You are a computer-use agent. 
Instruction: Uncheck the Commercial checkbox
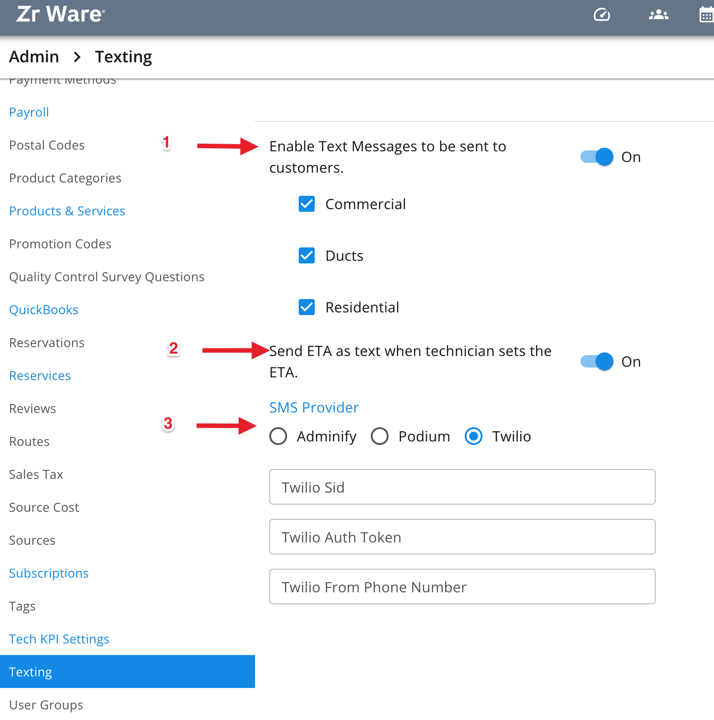307,204
